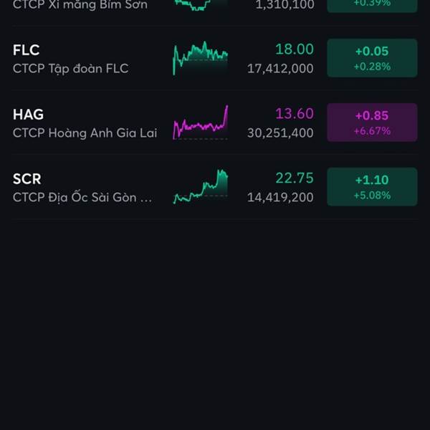
Task: Select truncated name CTCP Địa Ốc Sài Gòn
Action: click(x=82, y=198)
